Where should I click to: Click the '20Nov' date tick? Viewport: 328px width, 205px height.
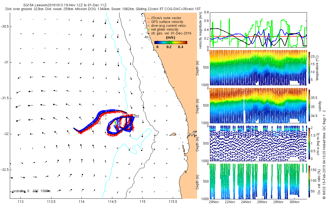[x=214, y=202]
